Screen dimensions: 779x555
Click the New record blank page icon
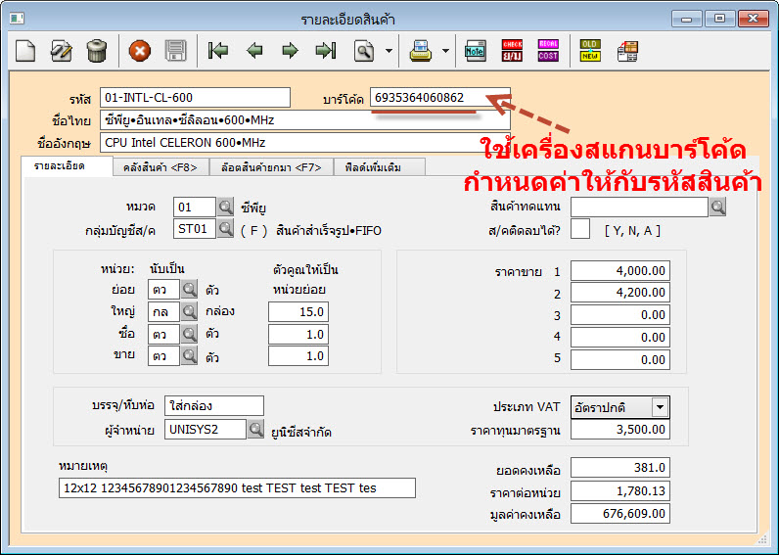coord(25,51)
